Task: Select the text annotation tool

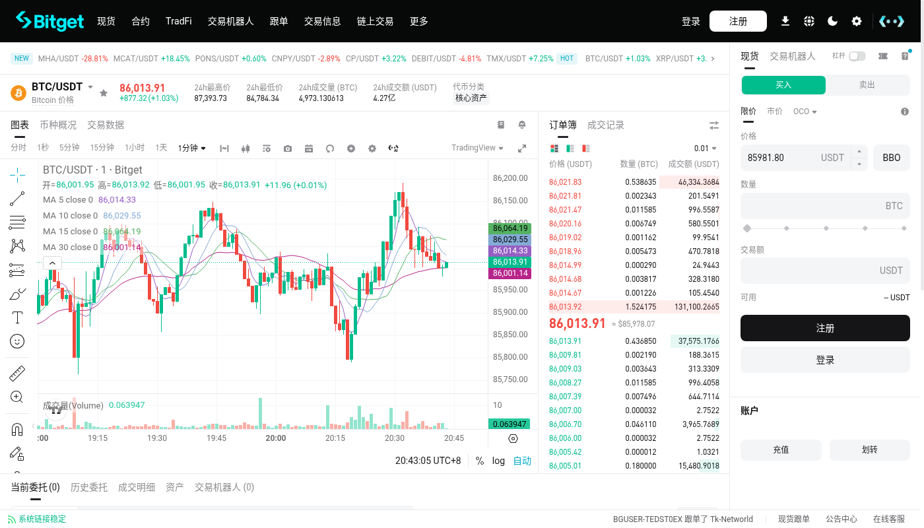Action: [x=17, y=317]
